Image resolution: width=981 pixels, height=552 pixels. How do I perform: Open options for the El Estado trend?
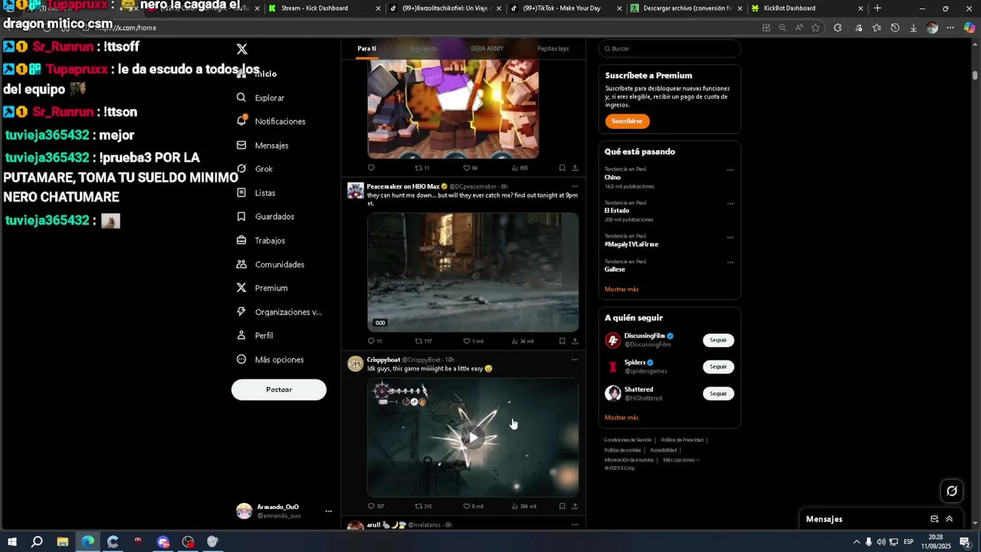(730, 204)
